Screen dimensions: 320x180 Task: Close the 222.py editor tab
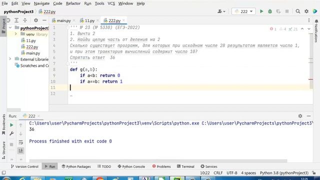(x=123, y=20)
